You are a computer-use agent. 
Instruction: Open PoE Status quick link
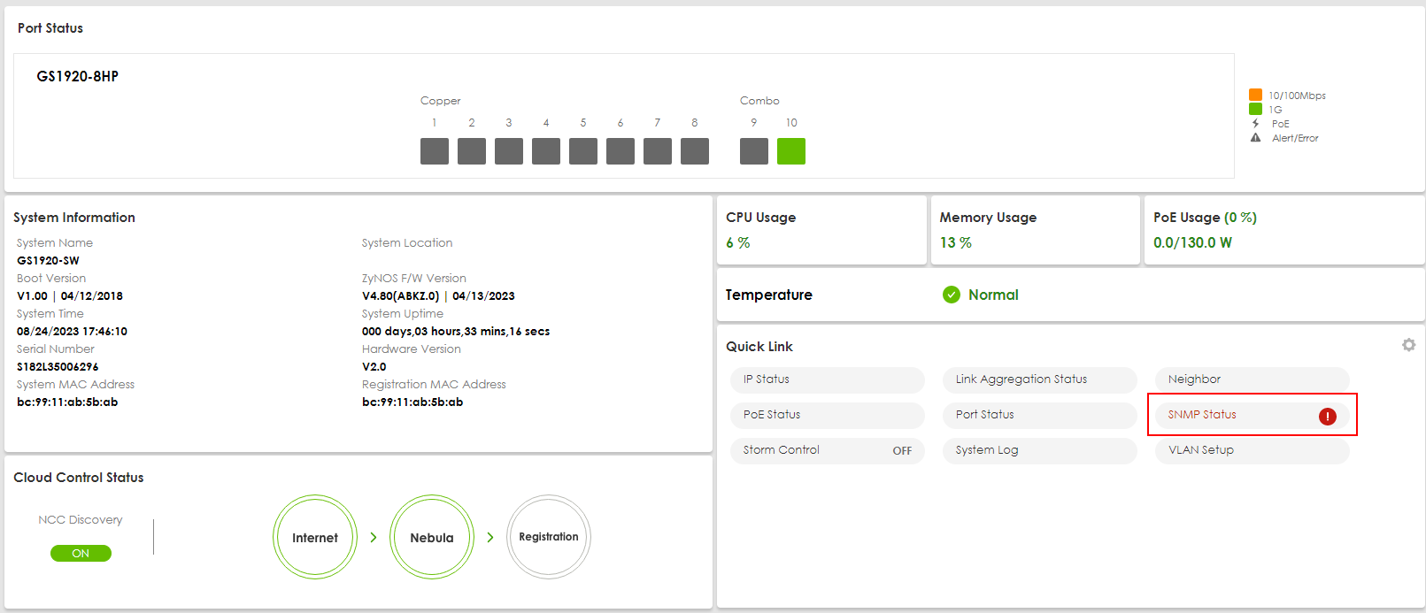pos(827,415)
